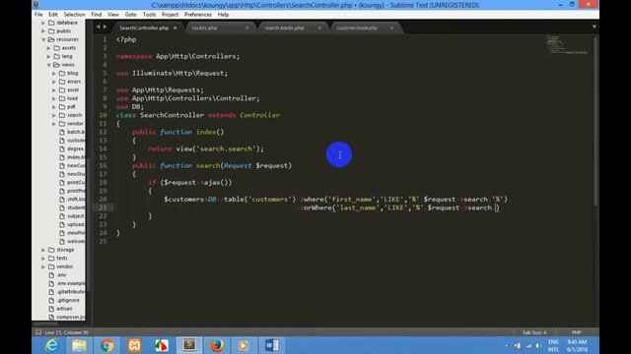Select the SearchController.php tab

tap(148, 28)
